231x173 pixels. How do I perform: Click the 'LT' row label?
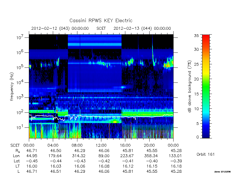coord(18,166)
